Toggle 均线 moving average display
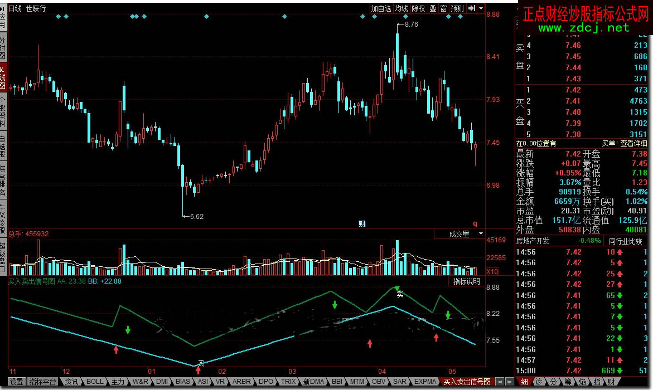The height and width of the screenshot is (390, 653). click(401, 8)
